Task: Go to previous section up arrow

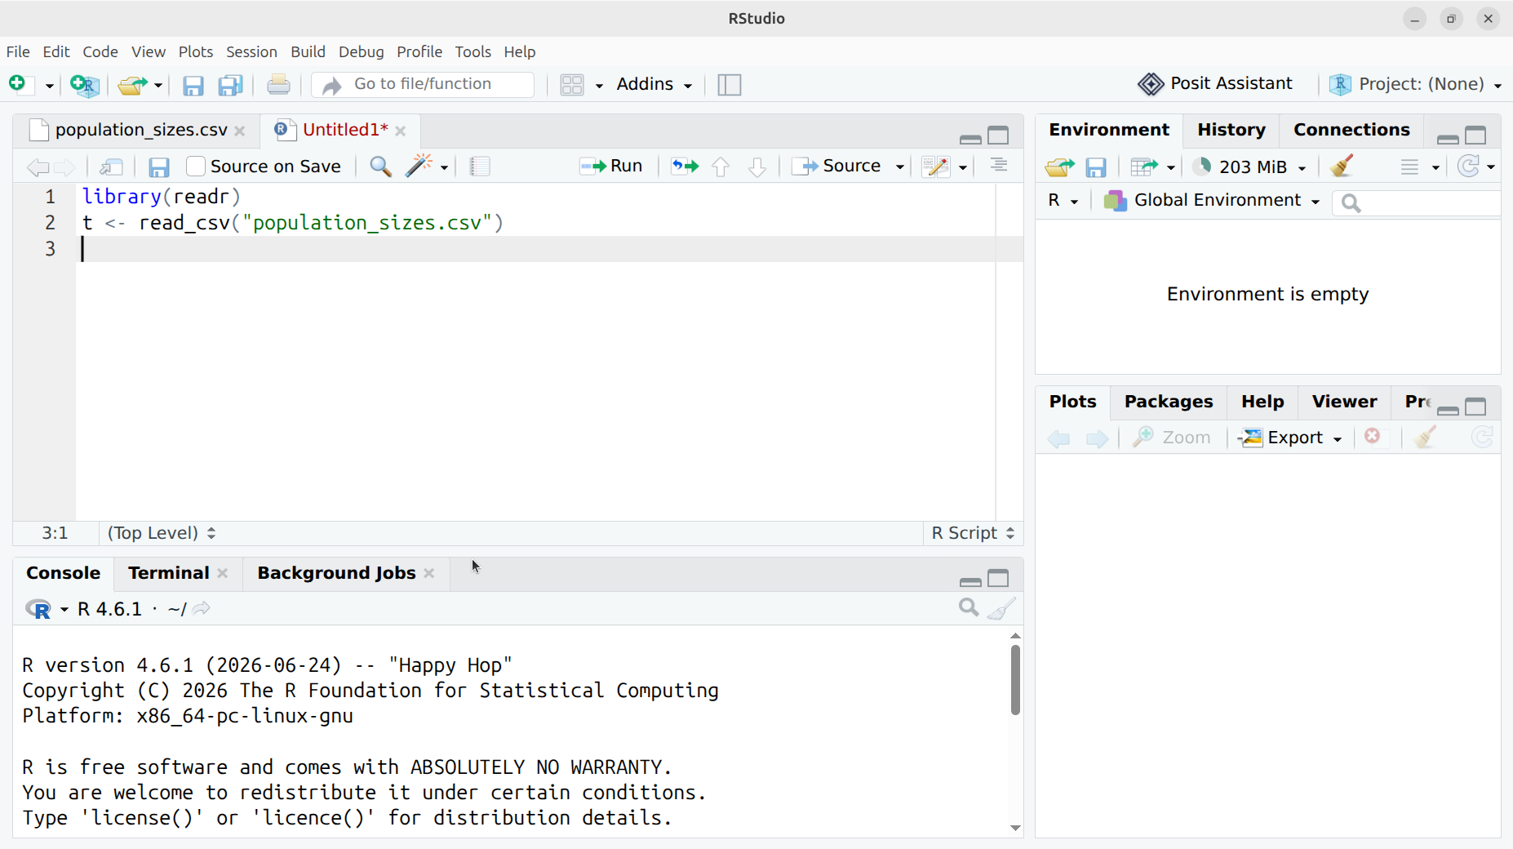Action: click(721, 167)
